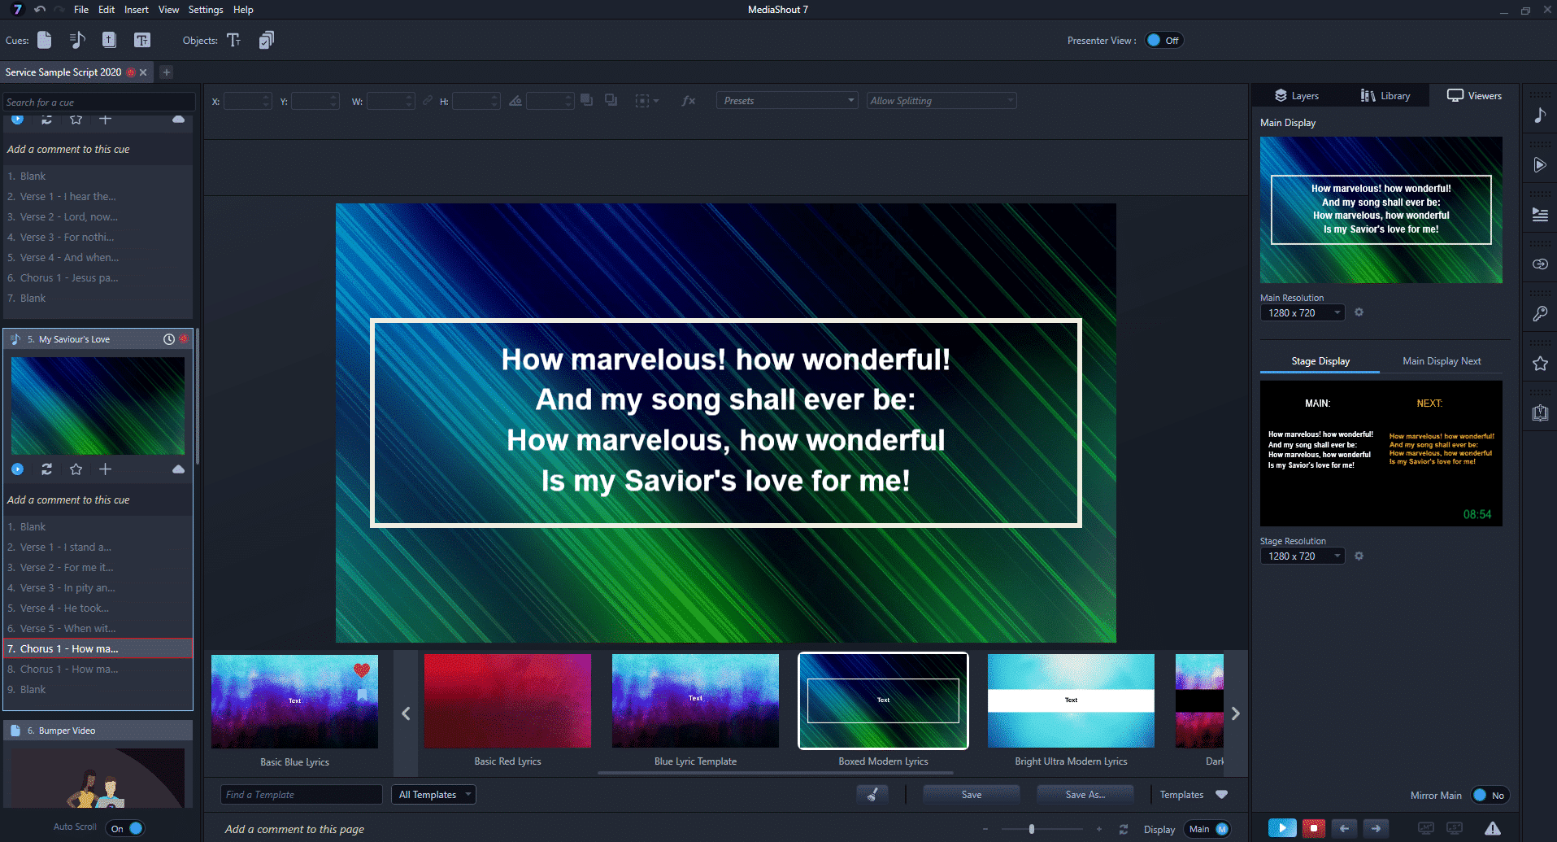Expand the Main Resolution 1280 x 720 dropdown
The height and width of the screenshot is (842, 1557).
pos(1303,313)
